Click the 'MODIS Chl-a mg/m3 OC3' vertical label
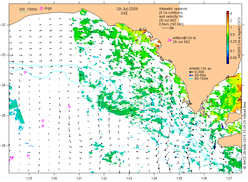Screen dimensions: 248x182 pyautogui.click(x=239, y=38)
